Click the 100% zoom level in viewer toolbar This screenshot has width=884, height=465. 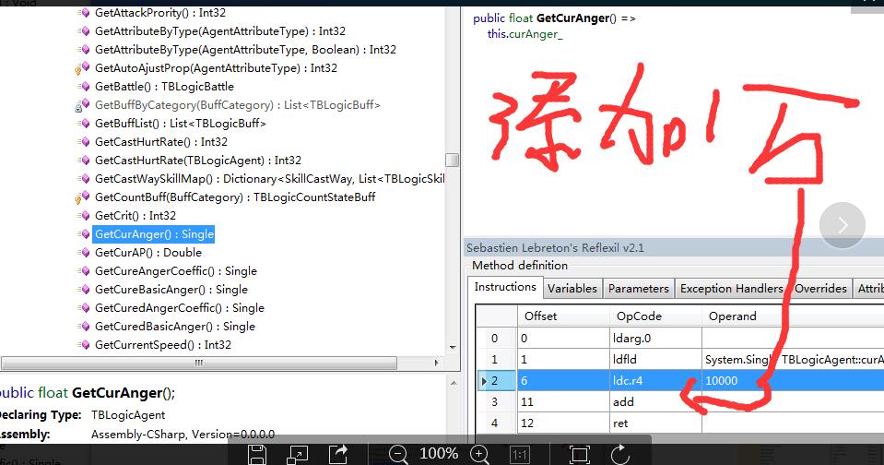pyautogui.click(x=439, y=454)
